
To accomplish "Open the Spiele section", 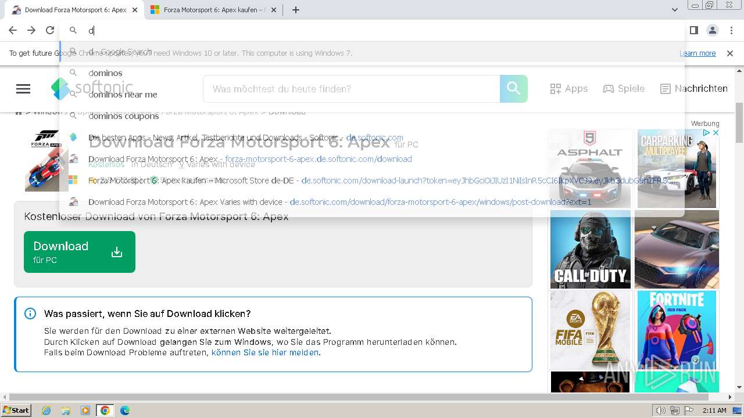I will [624, 89].
